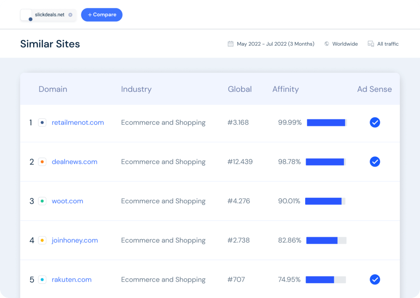
Task: Click the cyan rakuten.com favicon icon
Action: click(42, 280)
